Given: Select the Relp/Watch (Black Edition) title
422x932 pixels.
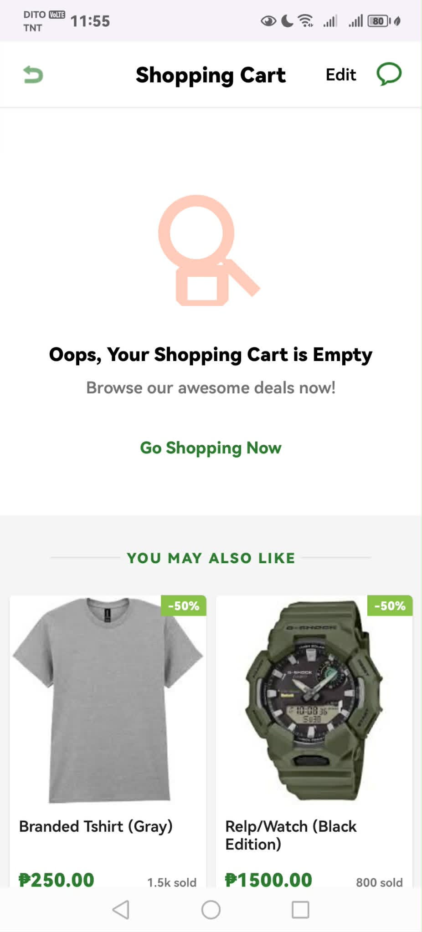Looking at the screenshot, I should 291,835.
